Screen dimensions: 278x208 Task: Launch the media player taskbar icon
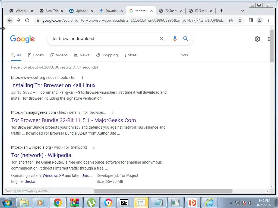tap(41, 203)
